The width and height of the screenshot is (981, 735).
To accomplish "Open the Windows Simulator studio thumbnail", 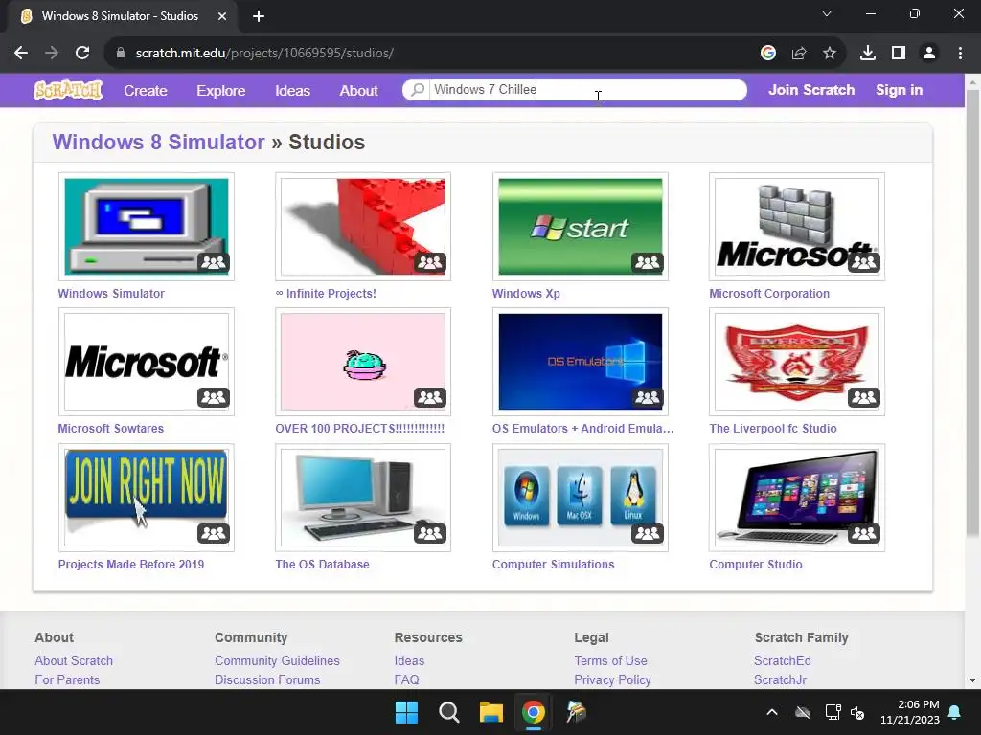I will click(147, 226).
